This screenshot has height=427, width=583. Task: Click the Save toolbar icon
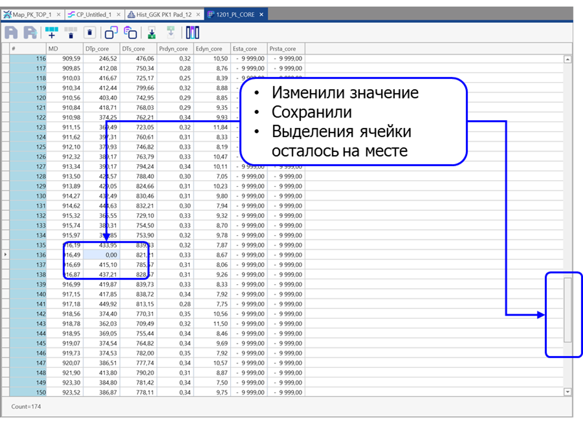click(11, 33)
